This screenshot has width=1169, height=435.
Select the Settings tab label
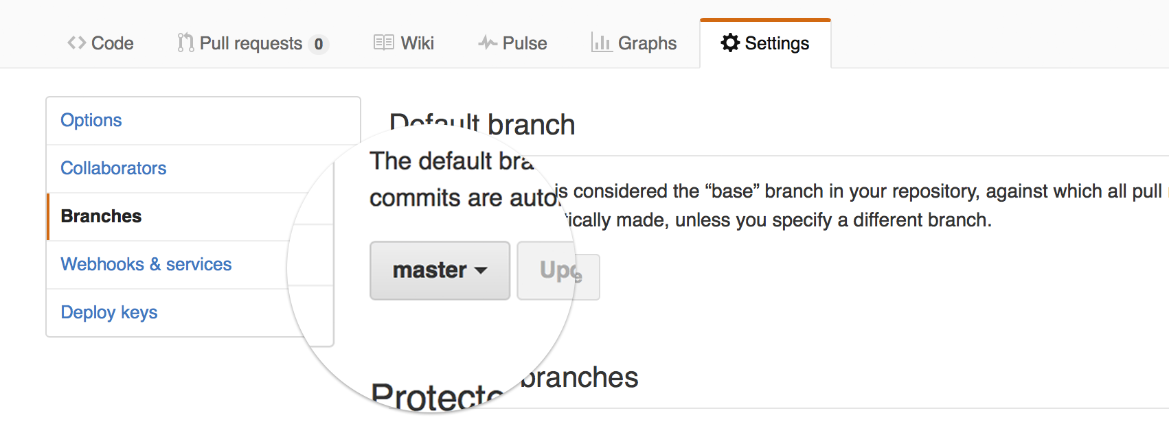click(x=777, y=43)
